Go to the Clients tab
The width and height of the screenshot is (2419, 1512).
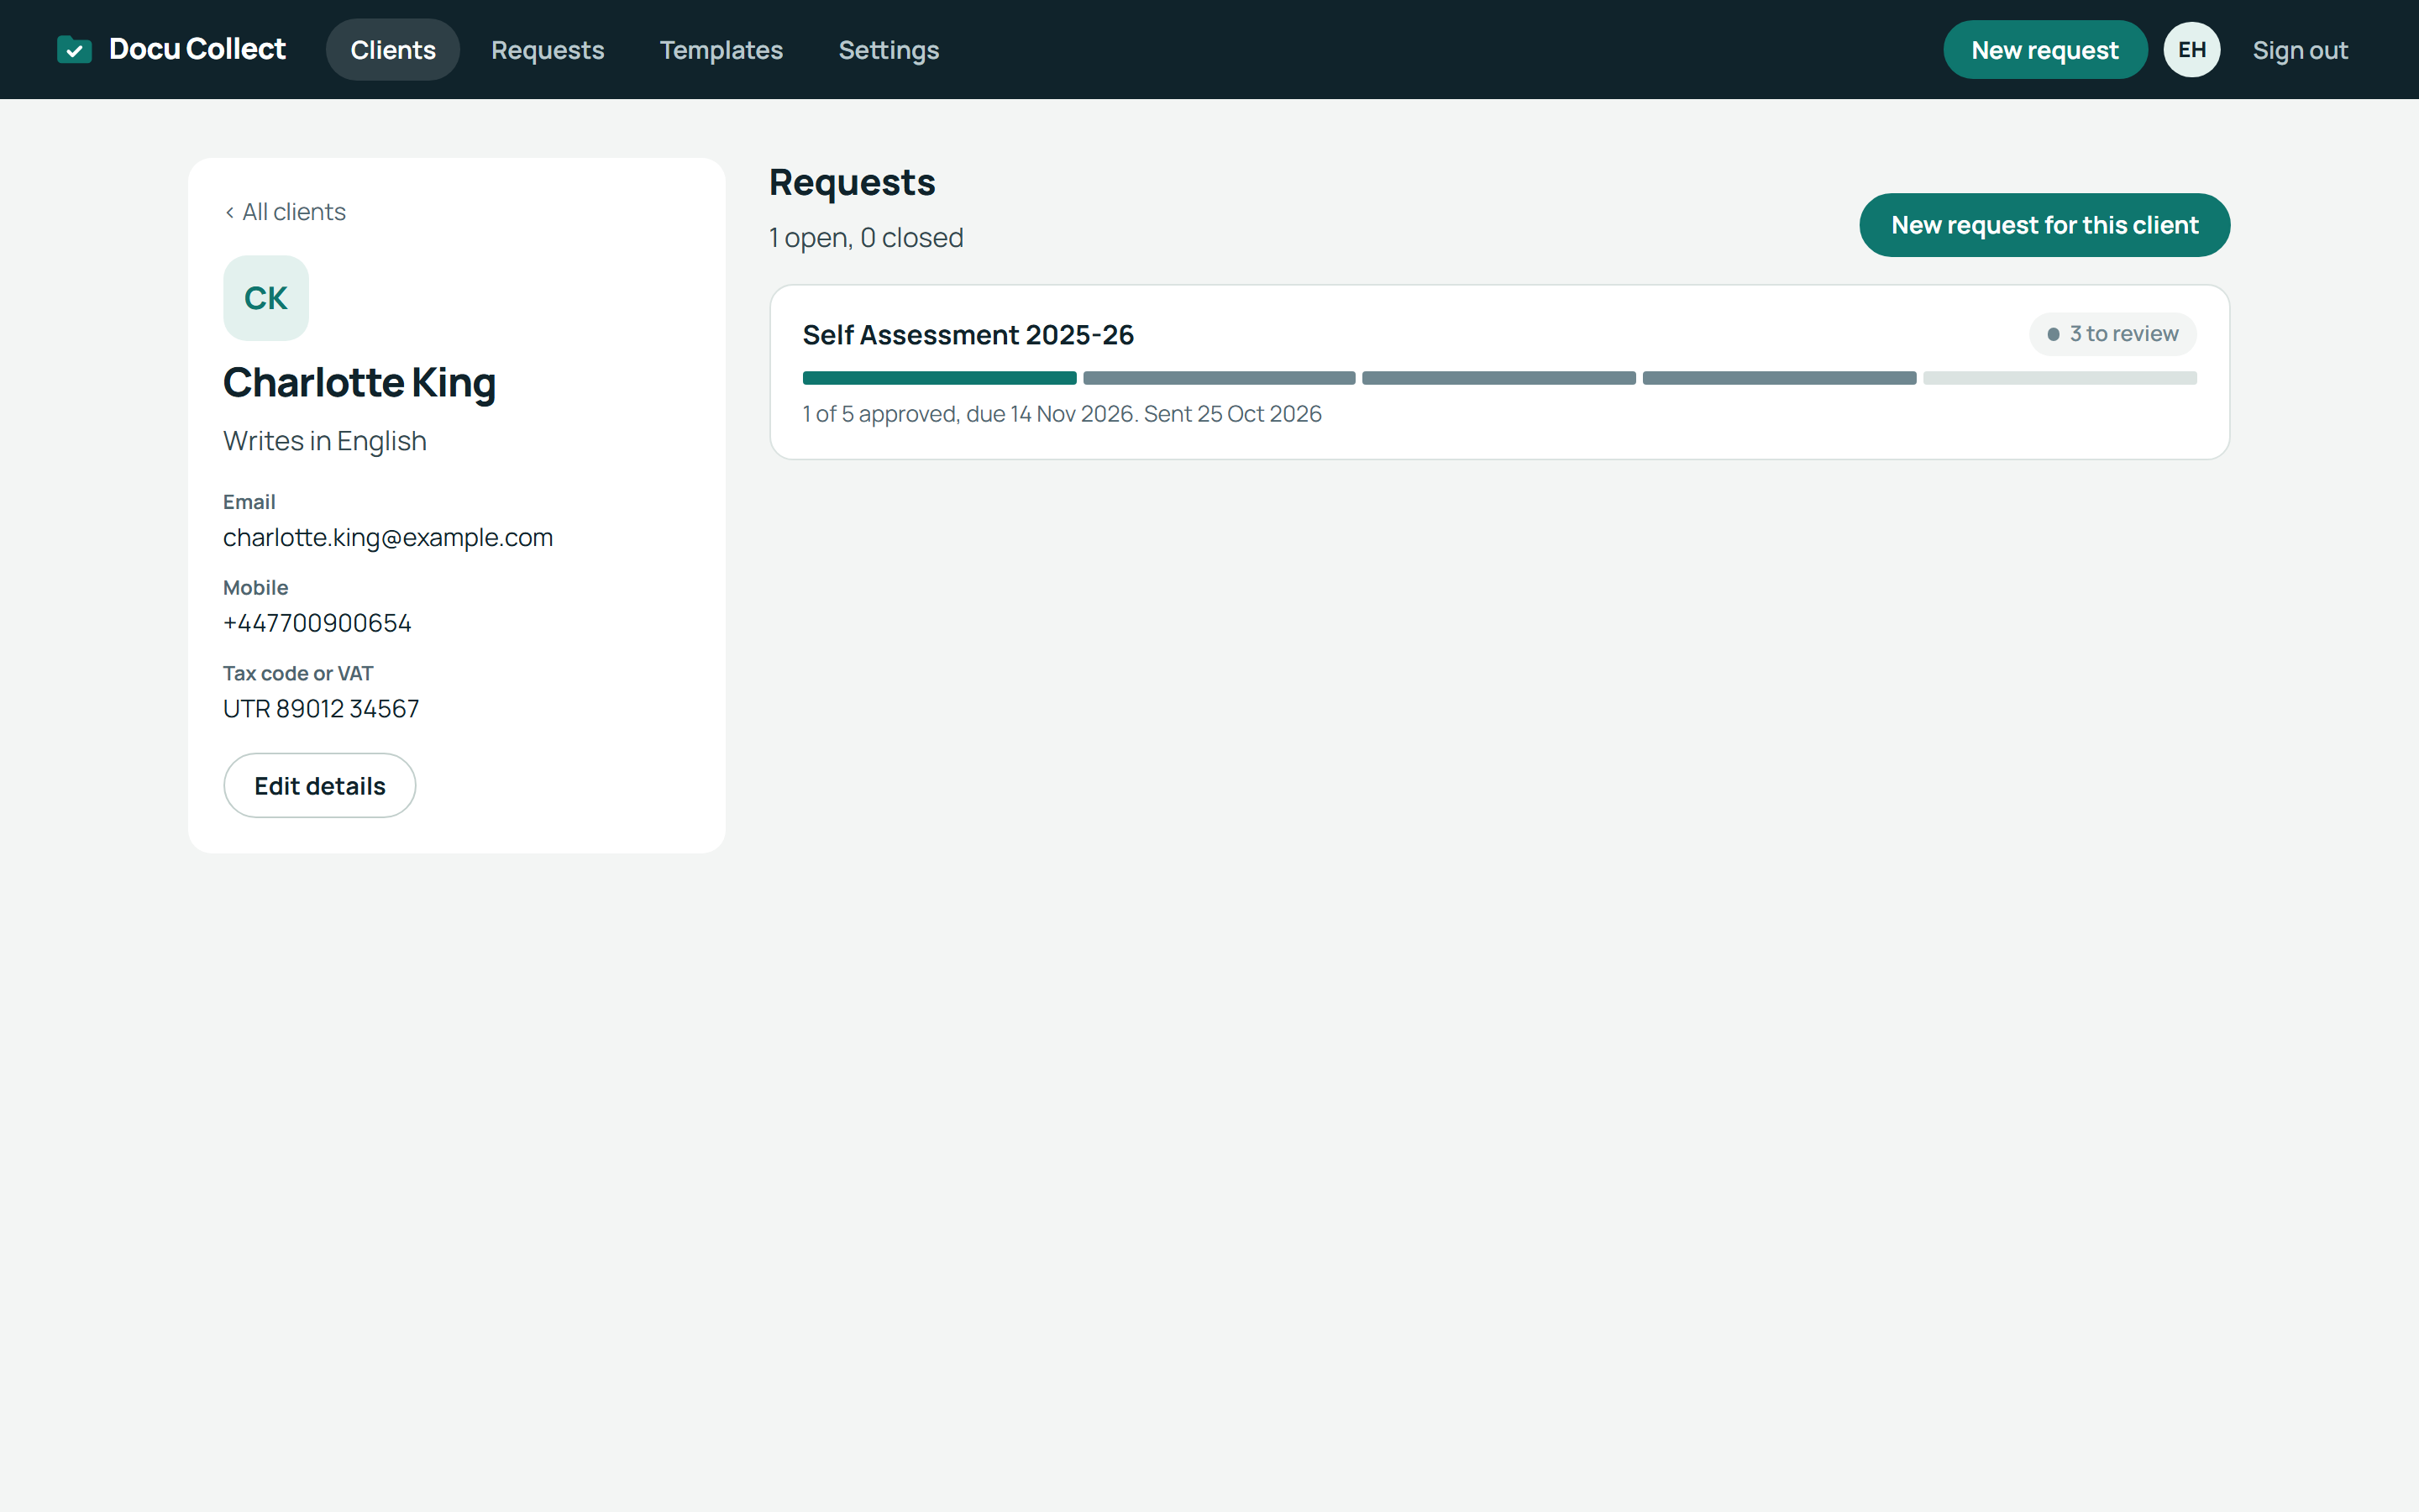(393, 50)
